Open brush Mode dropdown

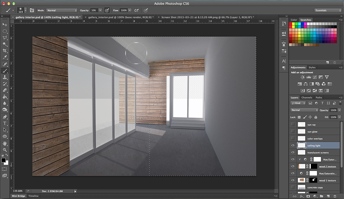pyautogui.click(x=62, y=10)
